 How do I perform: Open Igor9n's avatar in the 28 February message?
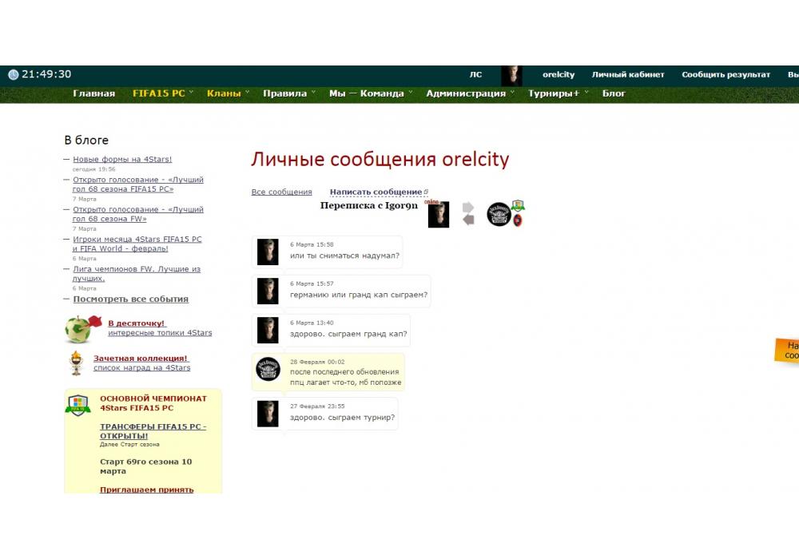(268, 370)
